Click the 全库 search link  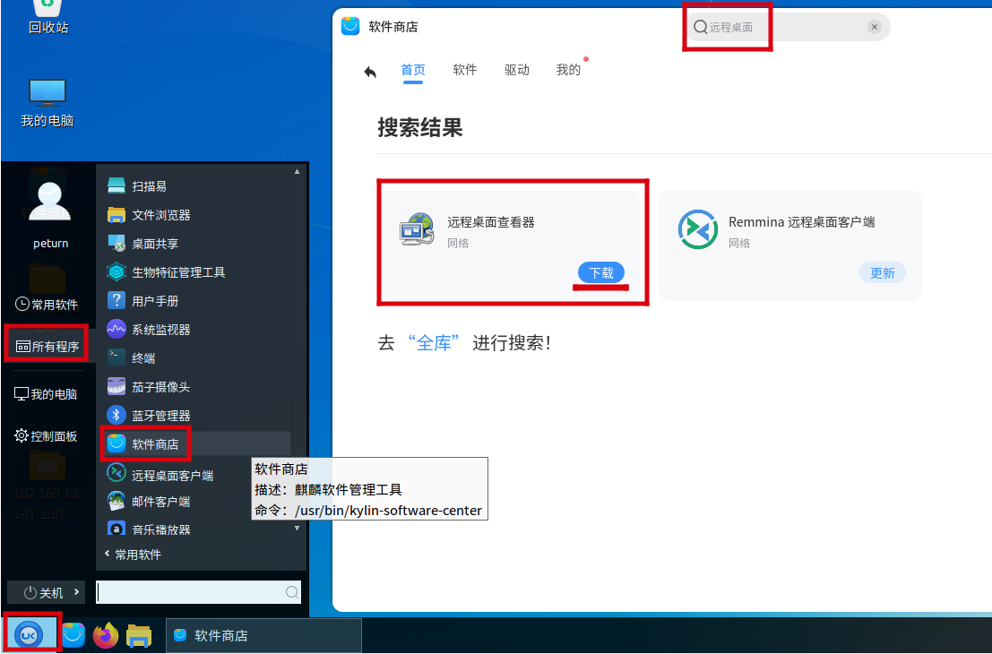click(x=434, y=343)
